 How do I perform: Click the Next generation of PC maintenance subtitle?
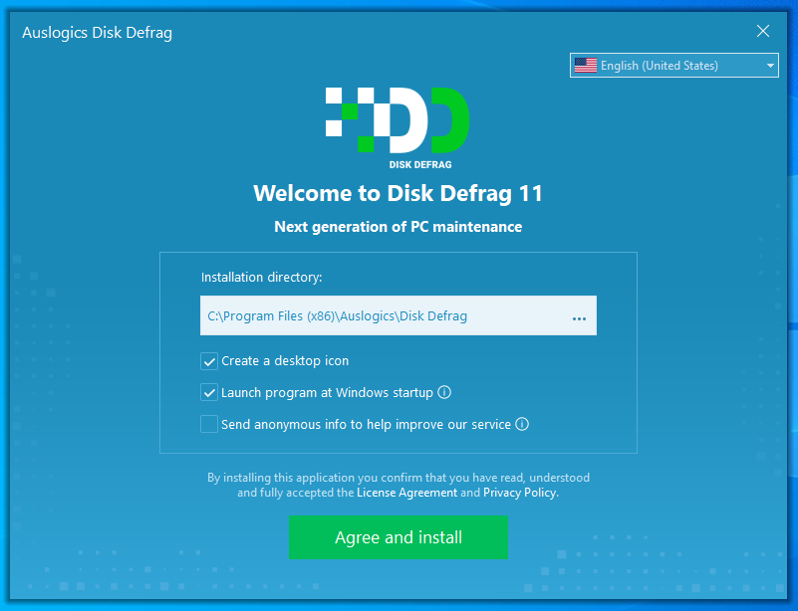point(398,227)
